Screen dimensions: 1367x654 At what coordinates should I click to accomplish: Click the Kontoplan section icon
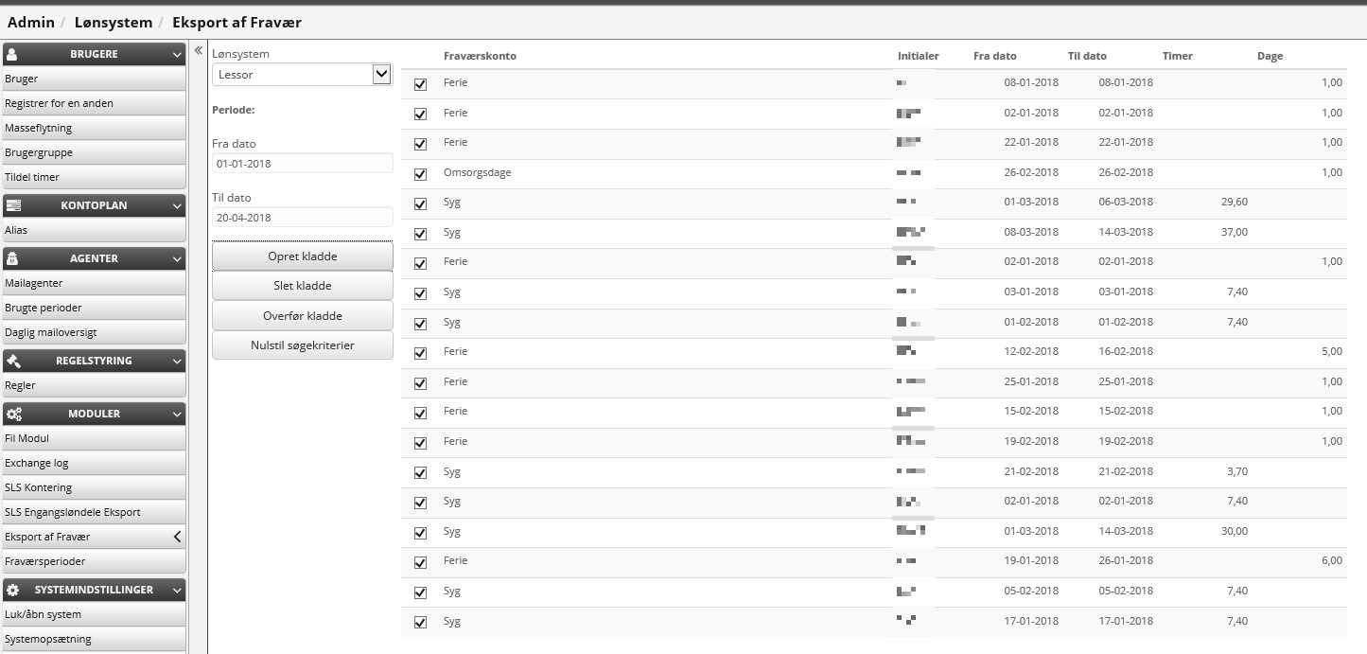tap(13, 205)
